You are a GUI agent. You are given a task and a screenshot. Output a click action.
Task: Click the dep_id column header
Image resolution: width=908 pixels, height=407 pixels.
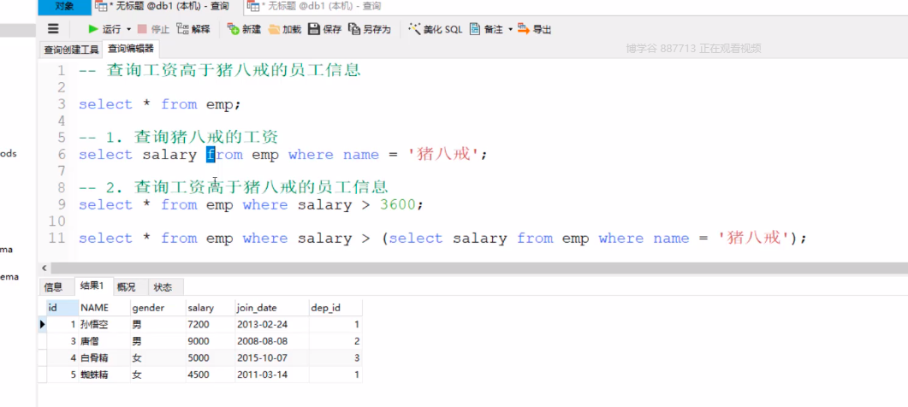point(335,308)
